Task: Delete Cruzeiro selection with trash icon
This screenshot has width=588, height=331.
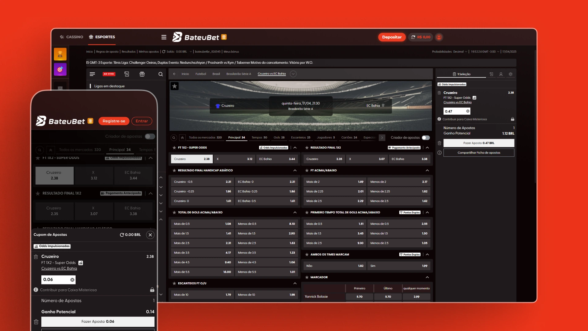Action: click(439, 93)
